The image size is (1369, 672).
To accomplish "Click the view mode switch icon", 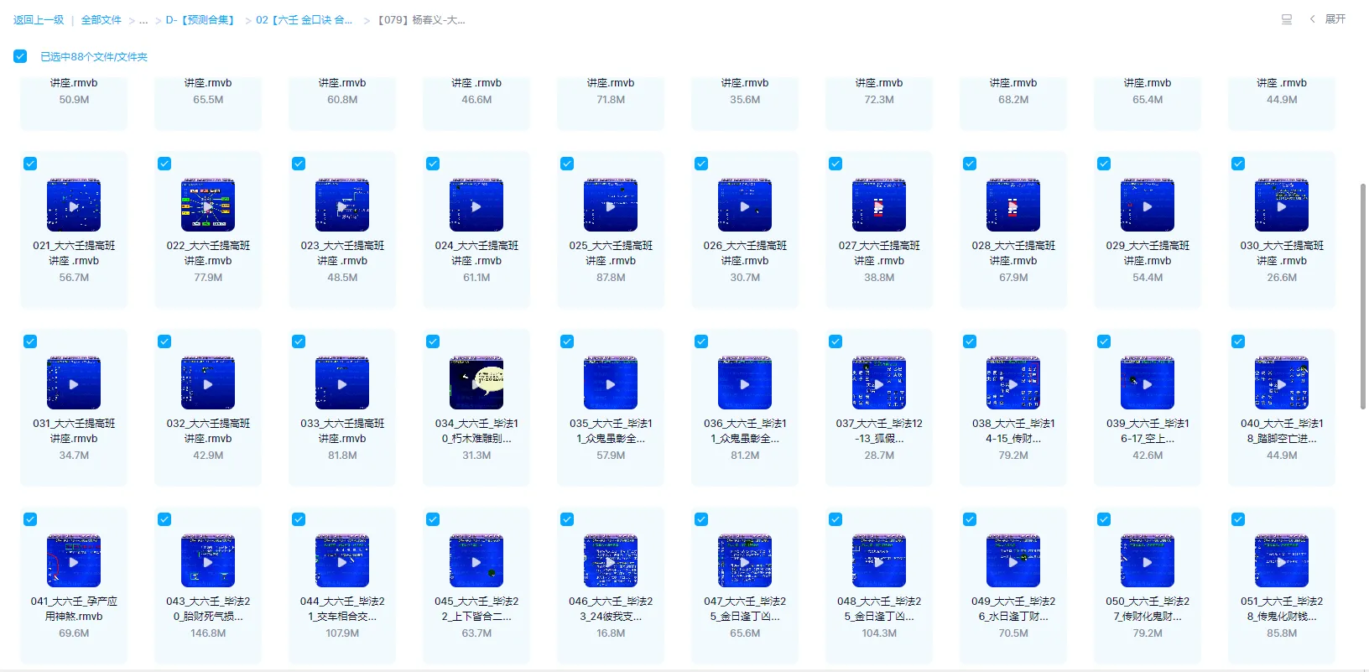I will pyautogui.click(x=1286, y=19).
